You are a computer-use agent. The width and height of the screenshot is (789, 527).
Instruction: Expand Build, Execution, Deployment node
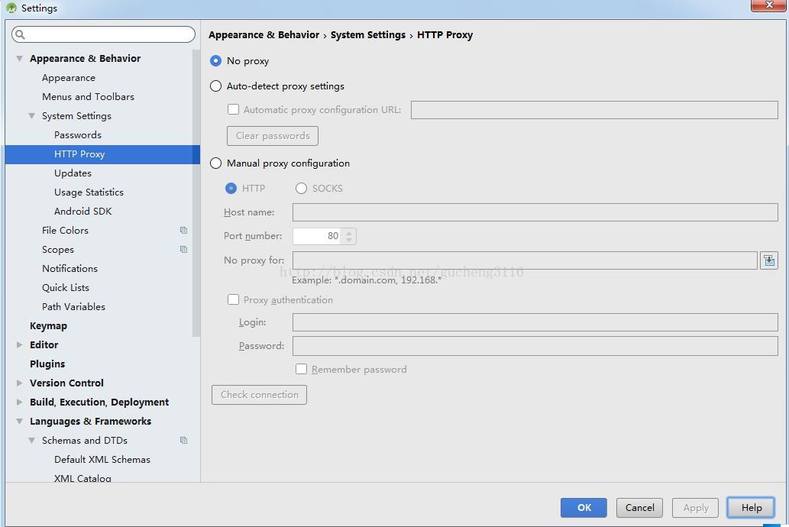pos(19,403)
